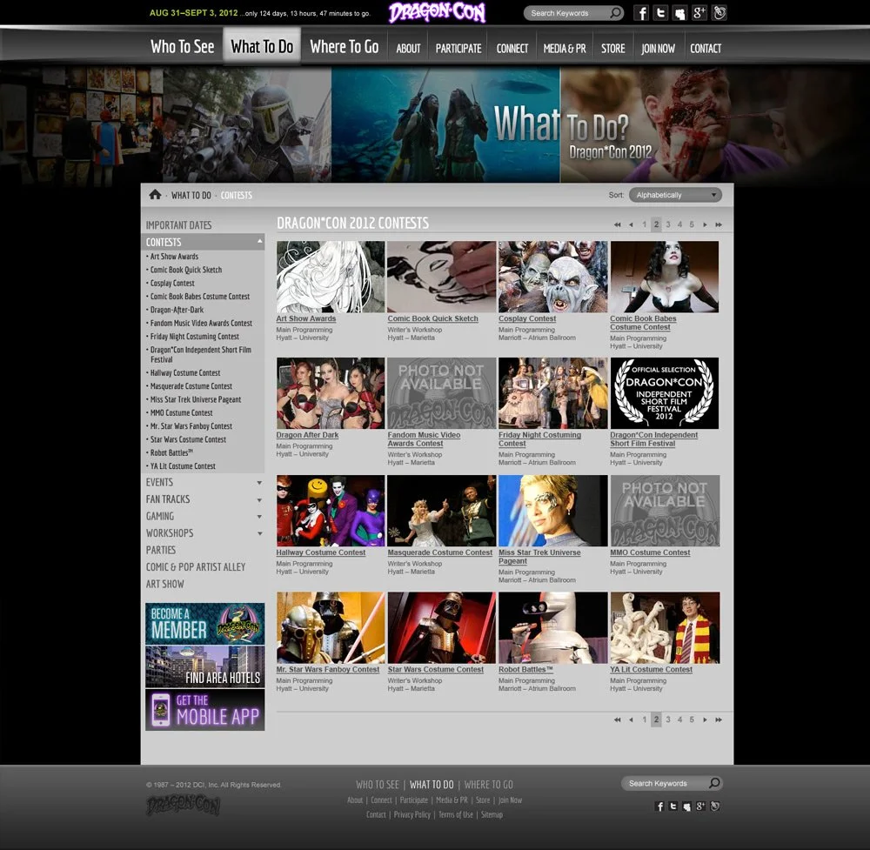Click the Sitemap footer link
Image resolution: width=870 pixels, height=850 pixels.
(x=492, y=814)
